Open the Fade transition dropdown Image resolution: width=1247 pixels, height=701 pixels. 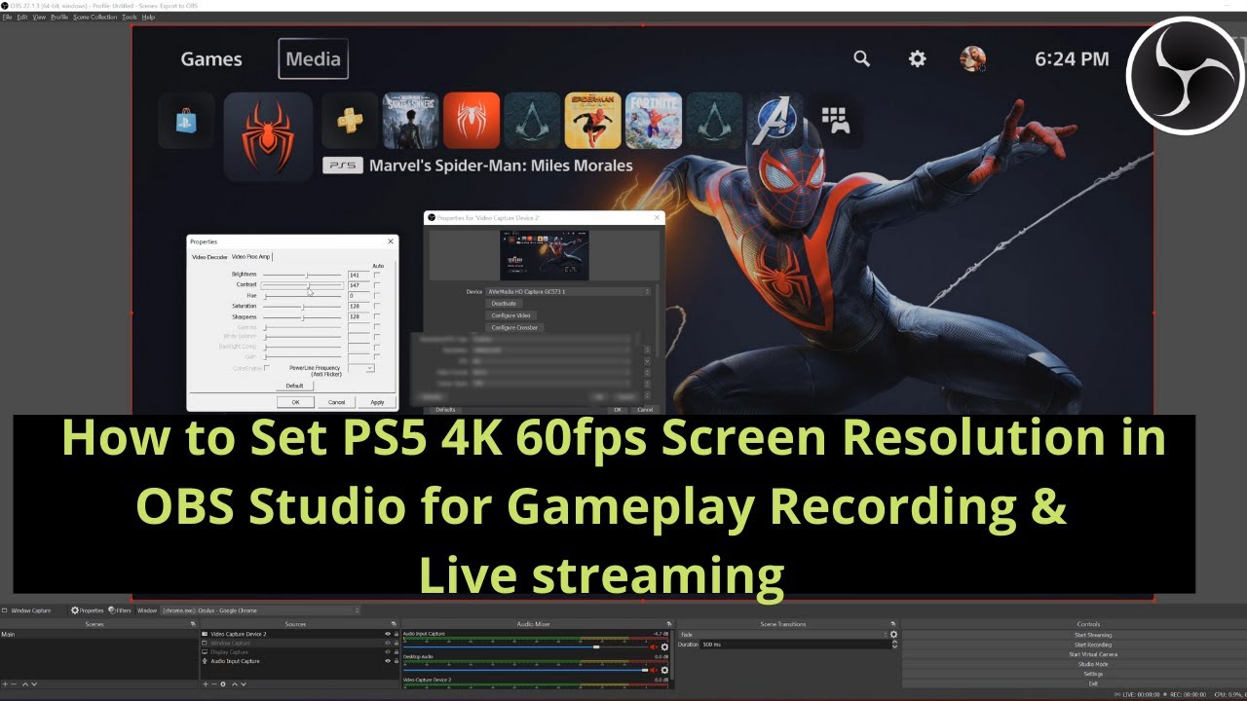coord(783,634)
